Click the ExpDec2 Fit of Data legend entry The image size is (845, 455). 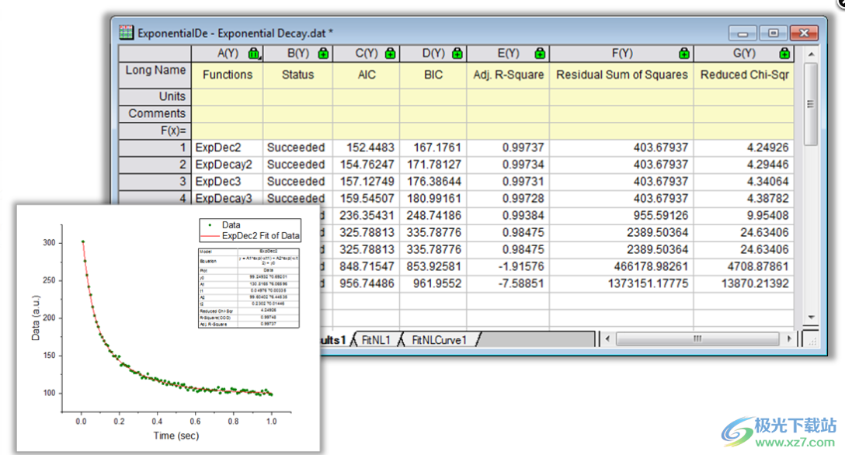tap(250, 236)
